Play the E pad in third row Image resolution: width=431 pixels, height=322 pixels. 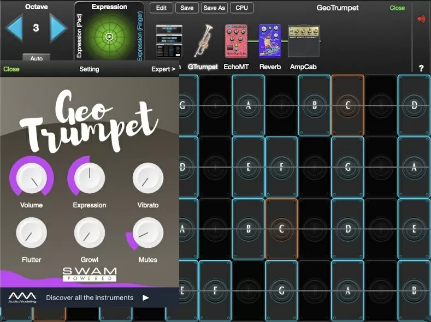coord(414,229)
